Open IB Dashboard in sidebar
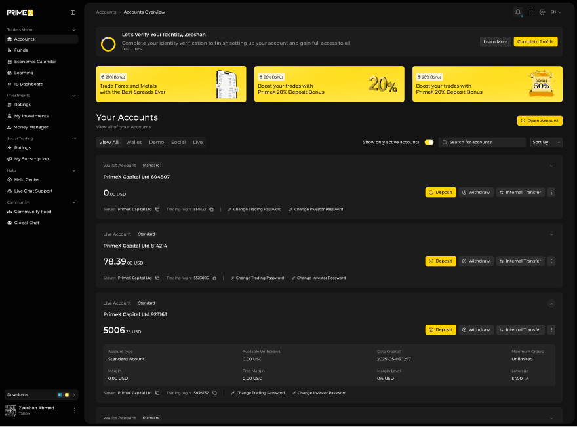The image size is (577, 427). click(x=41, y=84)
